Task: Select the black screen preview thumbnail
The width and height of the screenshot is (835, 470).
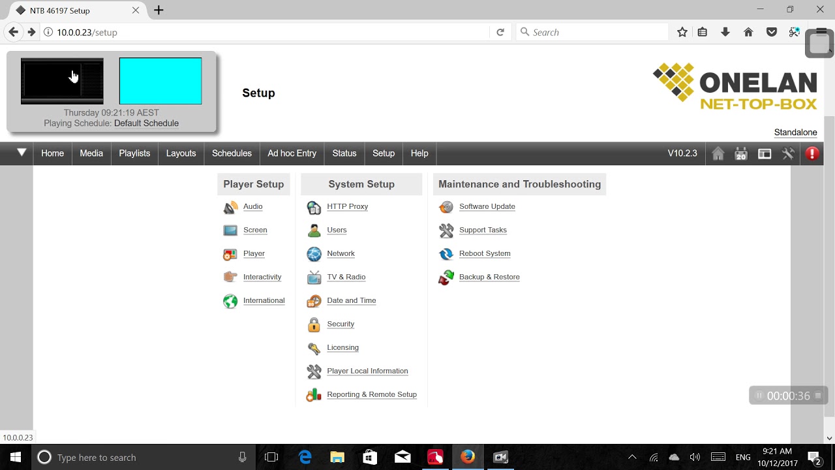Action: pyautogui.click(x=62, y=81)
